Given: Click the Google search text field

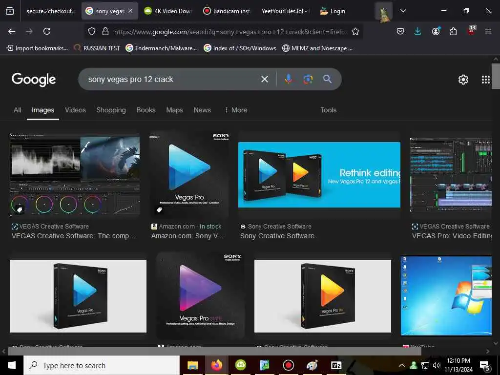Looking at the screenshot, I should coord(172,79).
